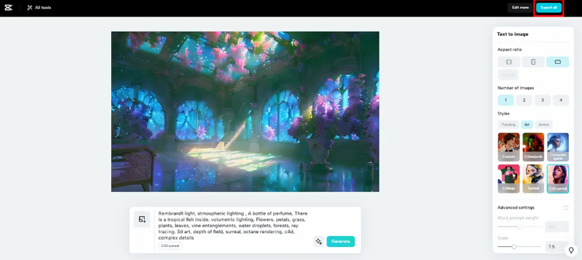Click the lightbulb tips icon
582x260 pixels.
pyautogui.click(x=571, y=250)
